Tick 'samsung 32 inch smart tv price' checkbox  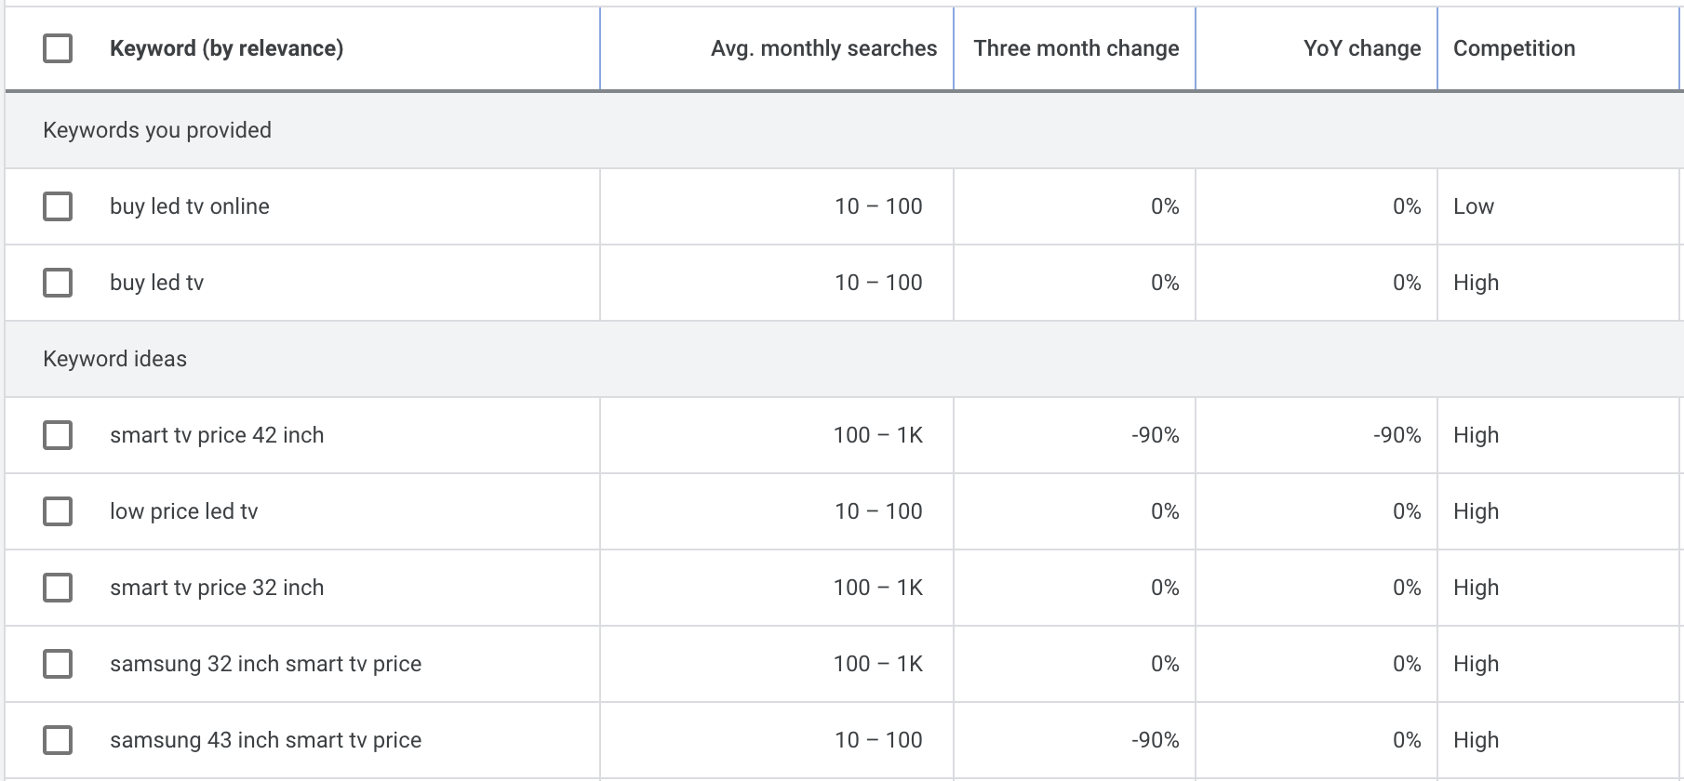58,664
